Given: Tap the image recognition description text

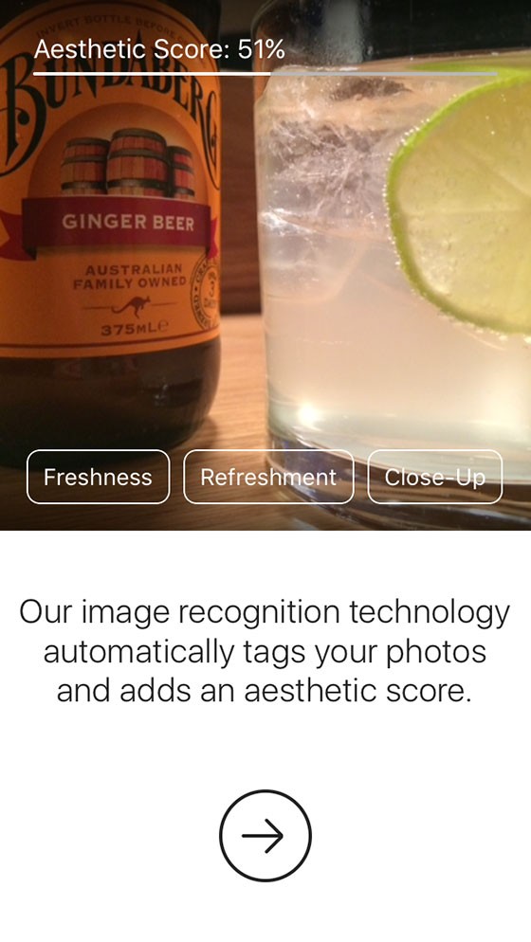Looking at the screenshot, I should (265, 652).
